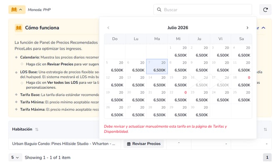Click the magnifier search icon
Image resolution: width=279 pixels, height=165 pixels.
pos(159,10)
